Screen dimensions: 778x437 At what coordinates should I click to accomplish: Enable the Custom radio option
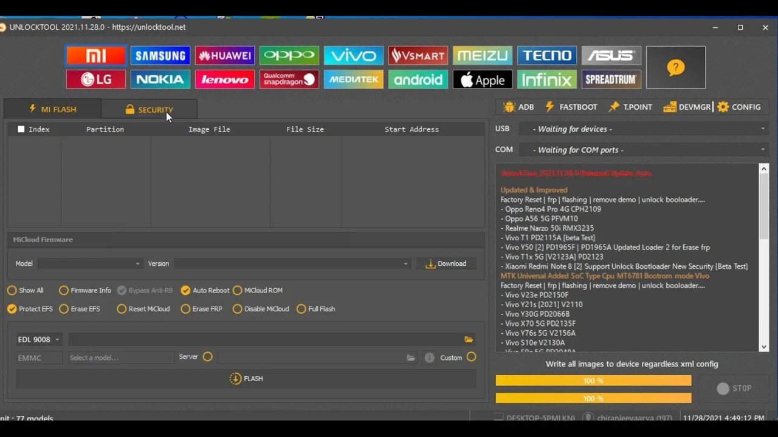click(x=471, y=357)
